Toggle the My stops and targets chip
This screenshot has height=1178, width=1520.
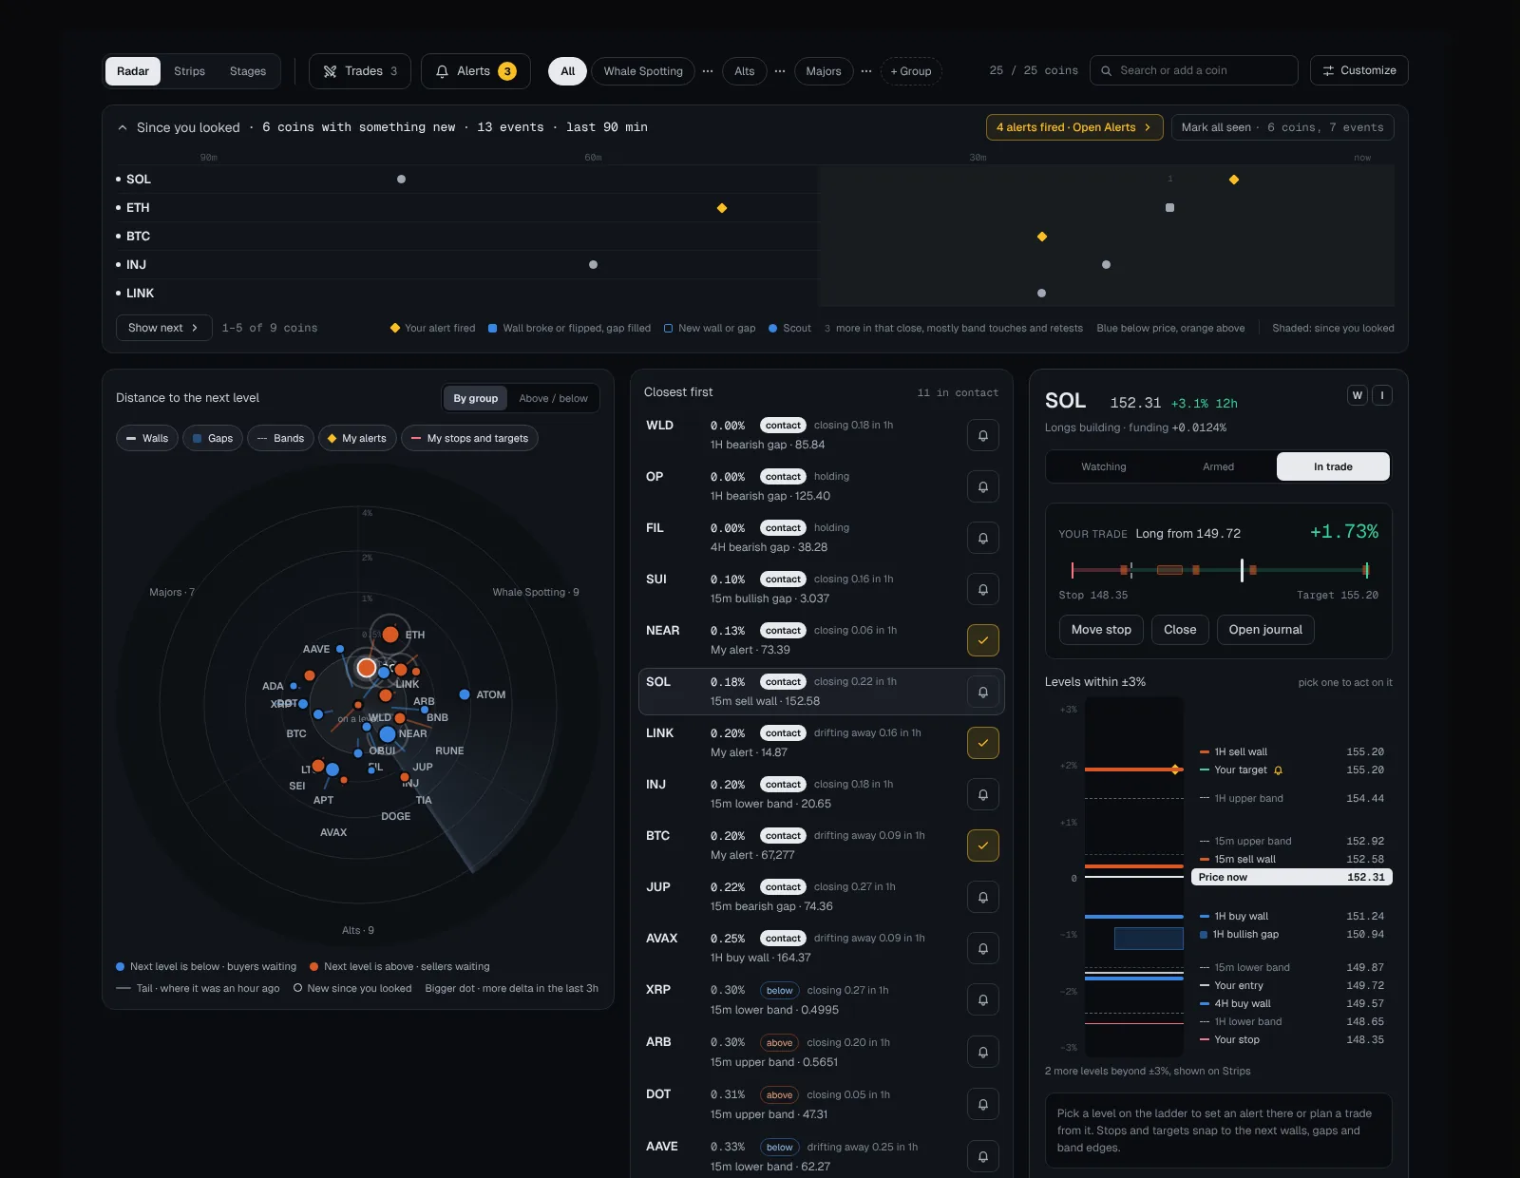point(469,438)
